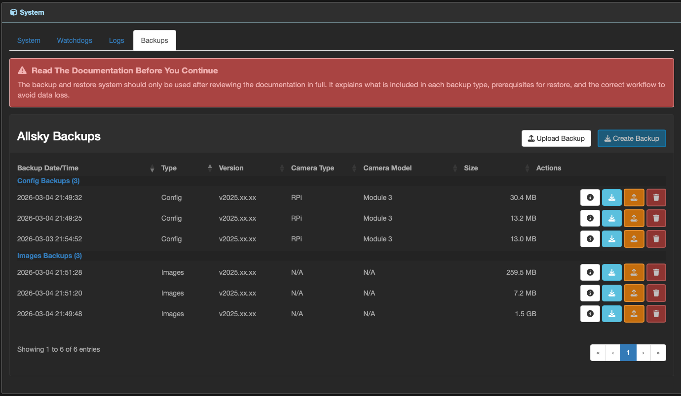Restore the 7.2 MB images backup

click(x=634, y=293)
